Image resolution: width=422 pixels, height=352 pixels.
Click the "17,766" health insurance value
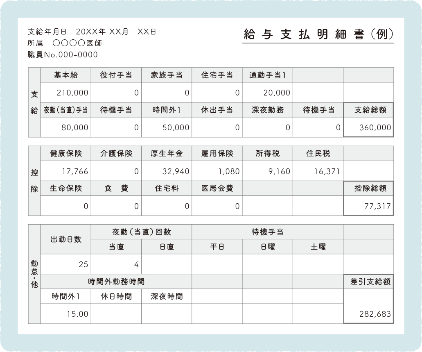coord(75,171)
